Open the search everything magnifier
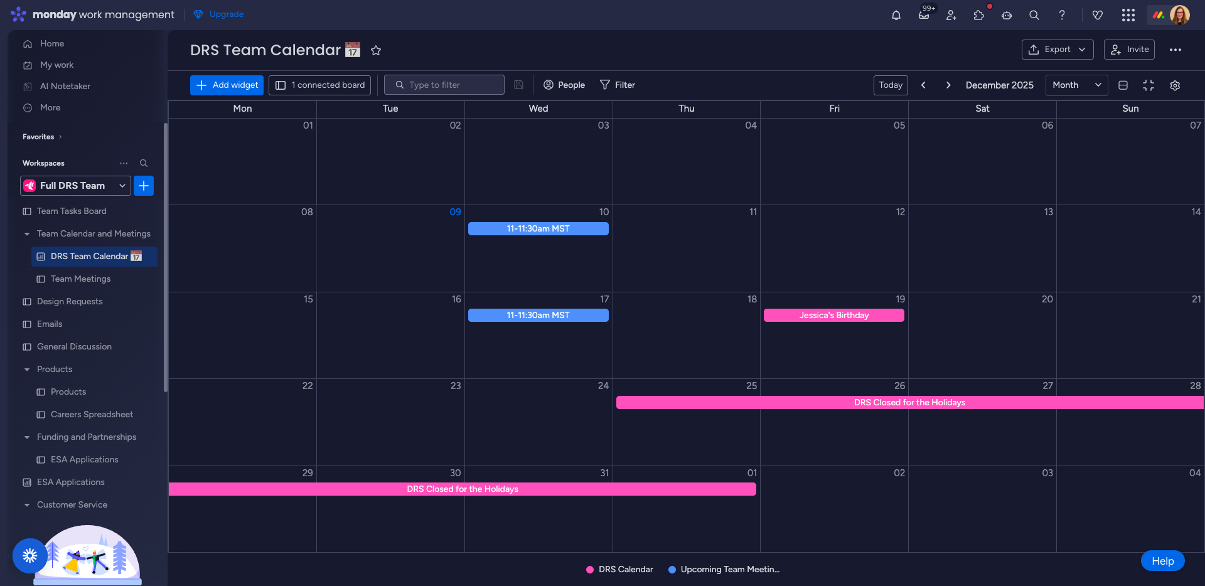The image size is (1205, 586). (1034, 15)
